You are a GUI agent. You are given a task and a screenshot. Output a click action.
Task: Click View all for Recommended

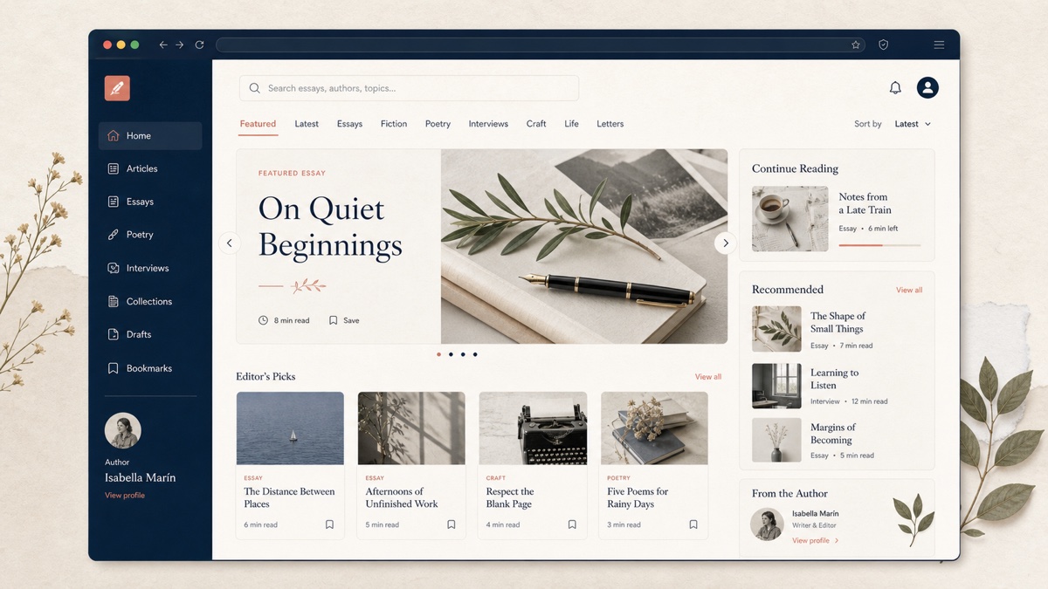(909, 290)
